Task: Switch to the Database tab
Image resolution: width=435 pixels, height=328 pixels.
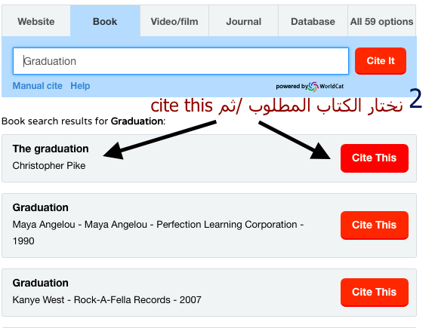Action: tap(313, 21)
